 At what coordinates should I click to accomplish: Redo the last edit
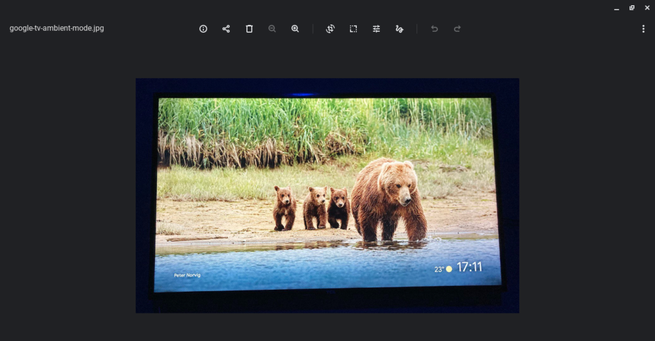(457, 29)
